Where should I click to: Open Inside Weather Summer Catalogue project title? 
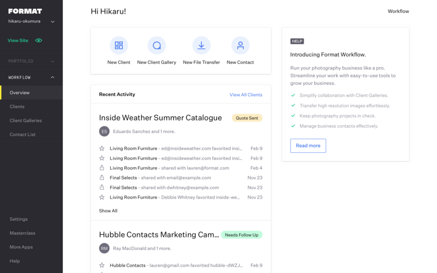161,118
